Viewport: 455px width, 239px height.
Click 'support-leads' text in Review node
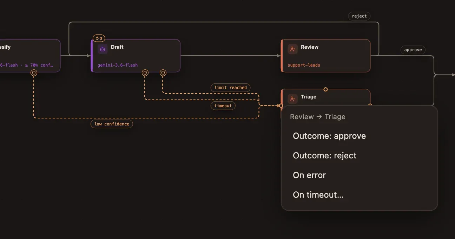tap(304, 65)
